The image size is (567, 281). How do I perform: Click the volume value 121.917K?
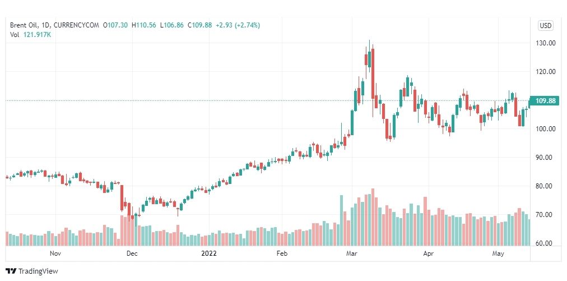[37, 35]
